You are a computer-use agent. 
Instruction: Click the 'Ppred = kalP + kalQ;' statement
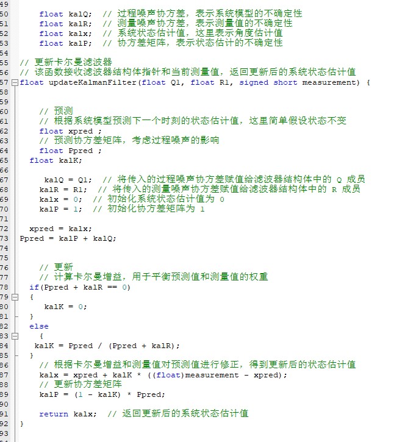coord(68,238)
